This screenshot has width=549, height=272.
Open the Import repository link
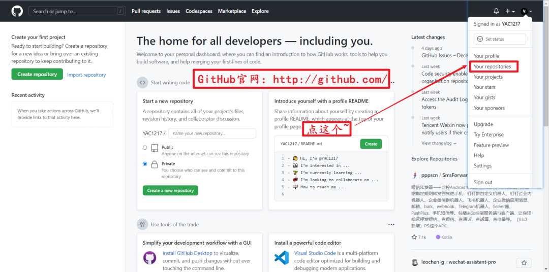tap(86, 75)
